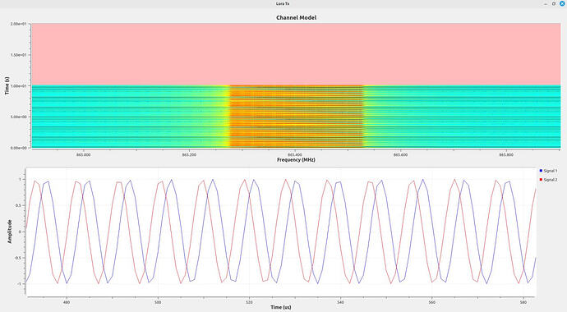The height and width of the screenshot is (312, 567).
Task: Click the 2.00e+01 time tick label
Action: (x=19, y=24)
